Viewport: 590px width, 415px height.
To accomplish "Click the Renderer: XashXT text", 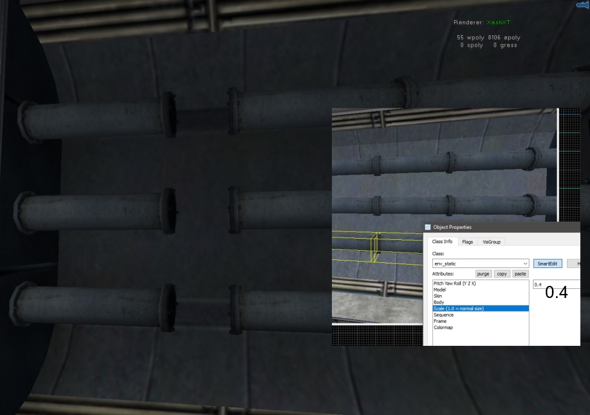I will pos(482,22).
